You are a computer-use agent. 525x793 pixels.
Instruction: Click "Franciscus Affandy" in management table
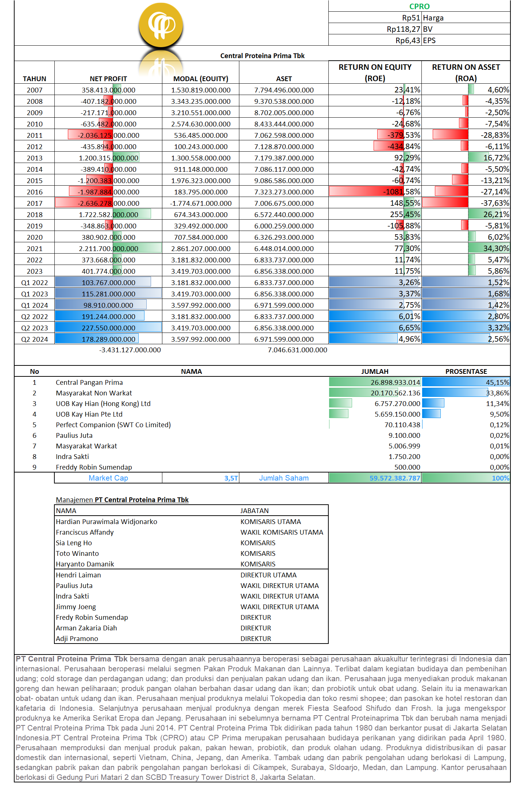pos(85,532)
